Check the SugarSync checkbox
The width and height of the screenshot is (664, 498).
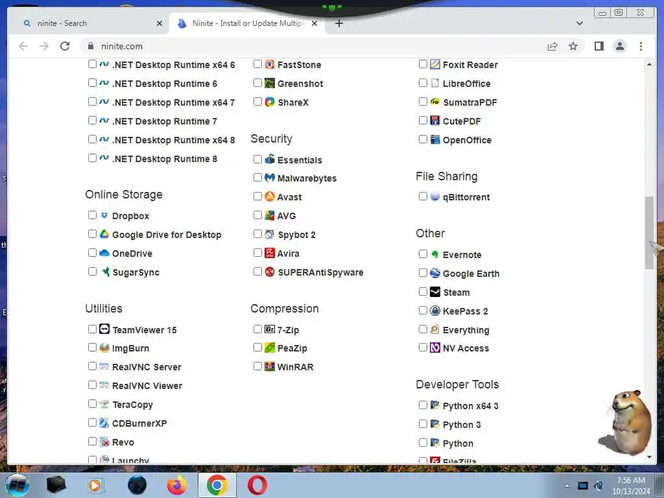click(x=92, y=272)
